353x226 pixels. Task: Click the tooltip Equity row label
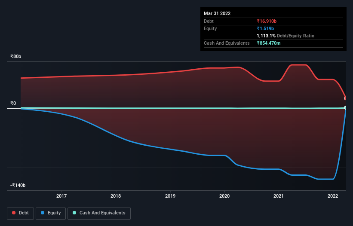(x=210, y=28)
